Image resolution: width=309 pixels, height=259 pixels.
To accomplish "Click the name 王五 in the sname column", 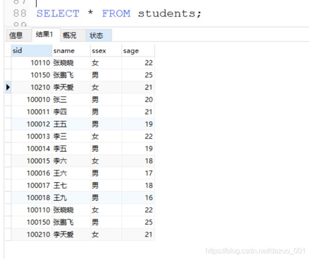I will pos(60,124).
